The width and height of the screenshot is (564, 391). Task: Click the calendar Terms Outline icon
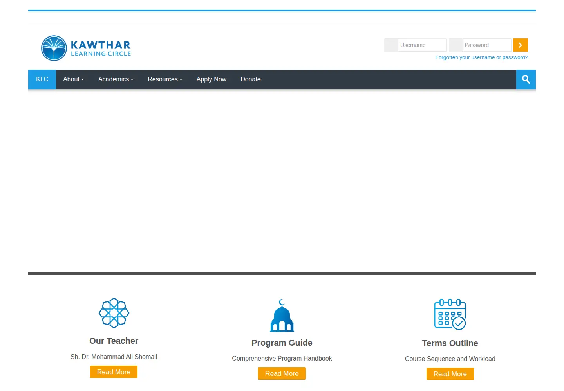pos(450,315)
